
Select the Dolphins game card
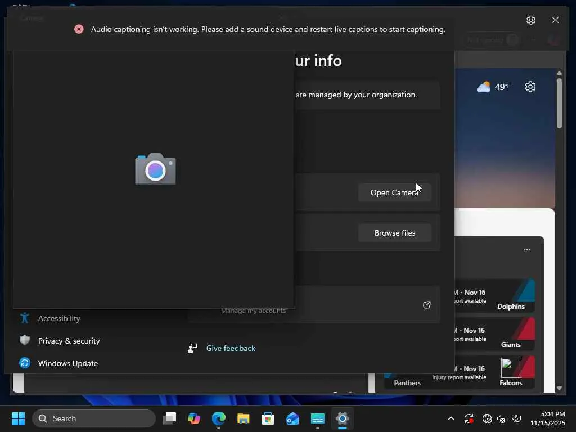(495, 296)
